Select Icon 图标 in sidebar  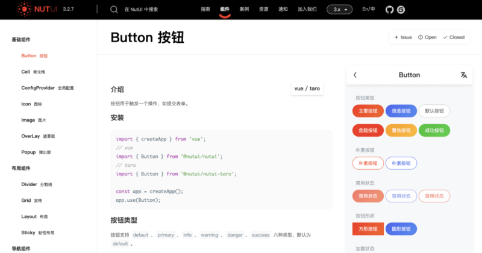[x=32, y=104]
